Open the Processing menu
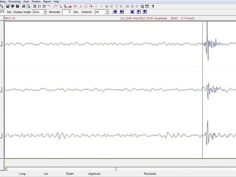The height and width of the screenshot is (177, 236). click(14, 1)
